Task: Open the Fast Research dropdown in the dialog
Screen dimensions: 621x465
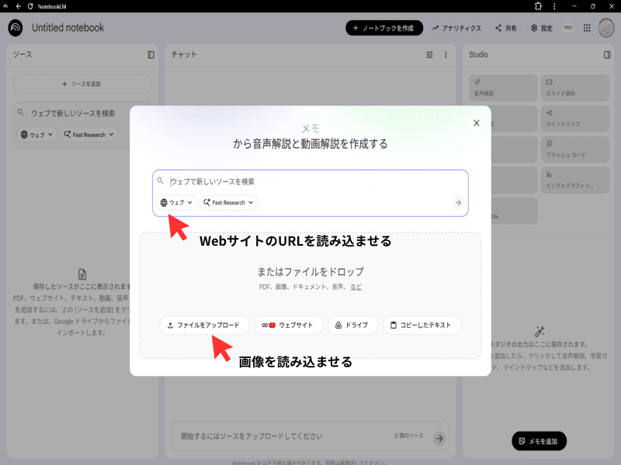Action: click(x=228, y=202)
